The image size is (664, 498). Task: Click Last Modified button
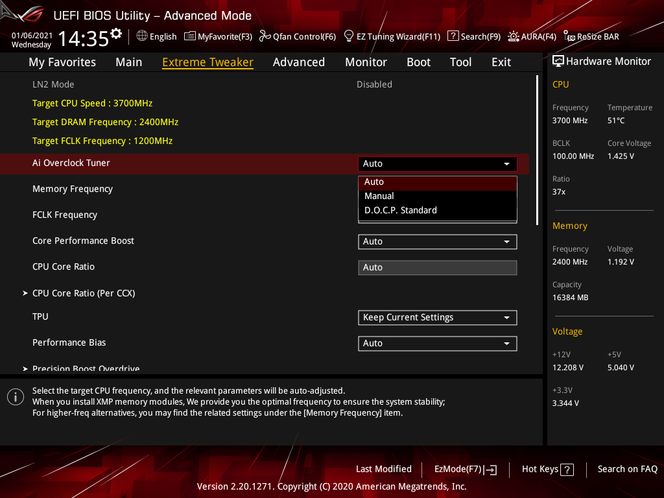click(x=384, y=469)
